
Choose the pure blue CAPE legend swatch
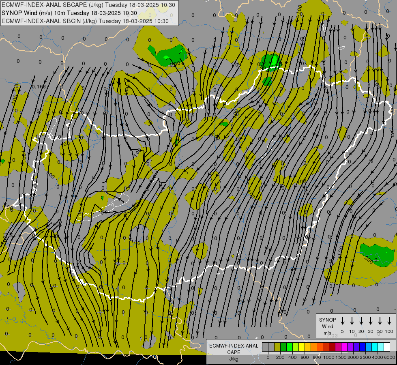[x=363, y=347]
